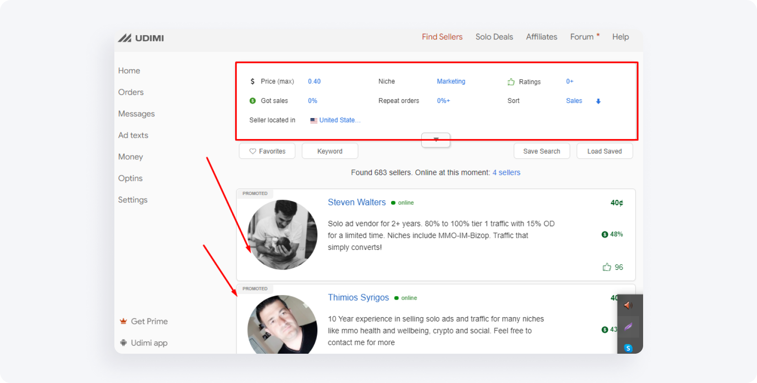Screen dimensions: 757x383
Task: Adjust the Price max 0.40 value
Action: pos(314,81)
